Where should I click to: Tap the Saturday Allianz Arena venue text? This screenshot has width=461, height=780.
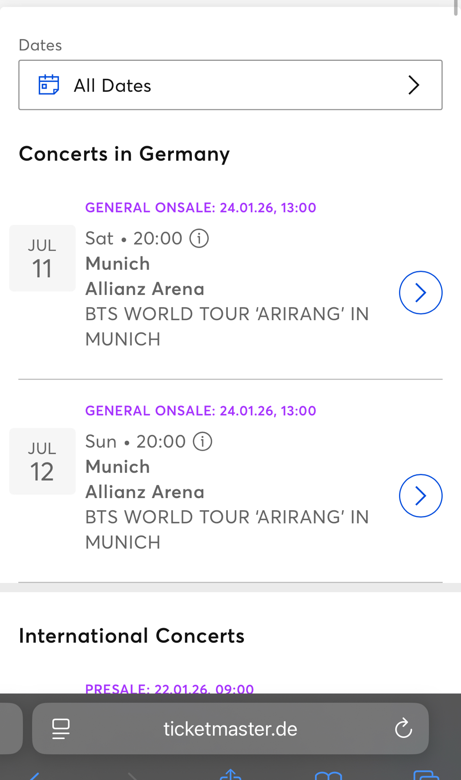coord(145,289)
